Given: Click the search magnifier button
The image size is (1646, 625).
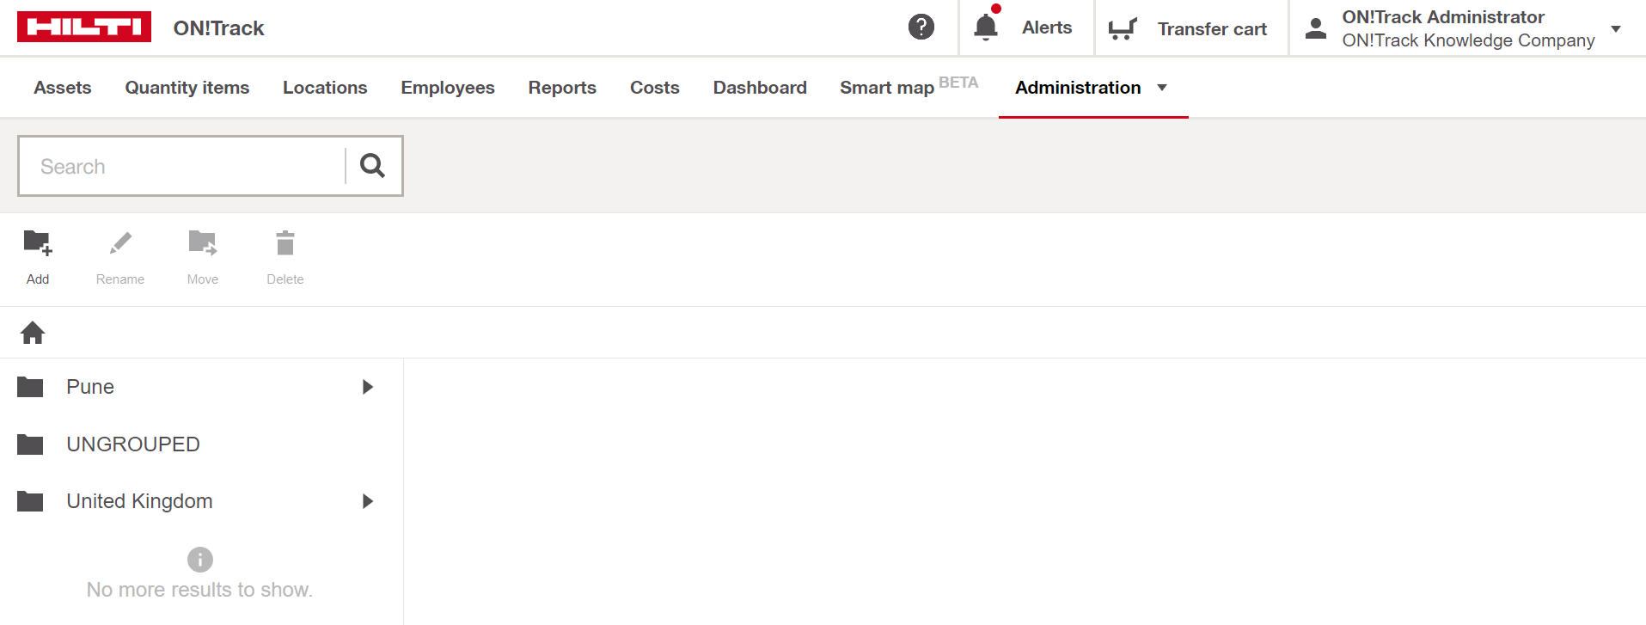Looking at the screenshot, I should point(372,166).
